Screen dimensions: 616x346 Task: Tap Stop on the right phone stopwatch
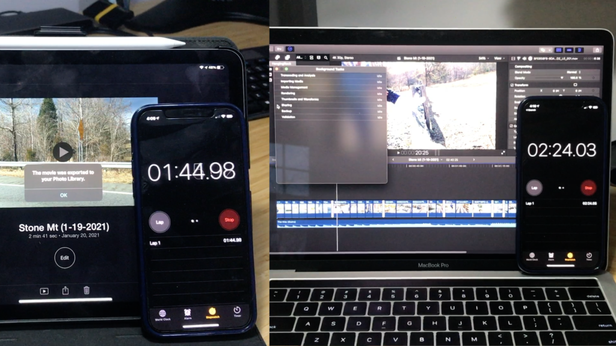point(588,188)
